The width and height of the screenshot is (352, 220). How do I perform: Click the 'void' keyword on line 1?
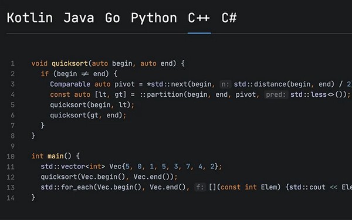point(39,63)
